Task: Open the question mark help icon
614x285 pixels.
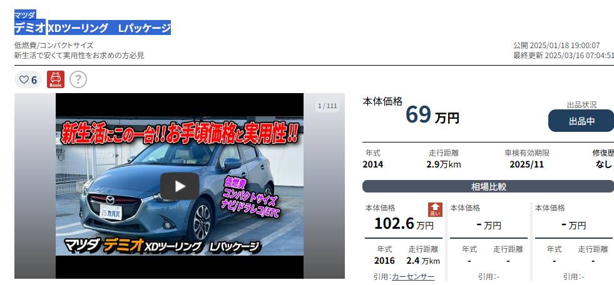Action: pos(78,80)
